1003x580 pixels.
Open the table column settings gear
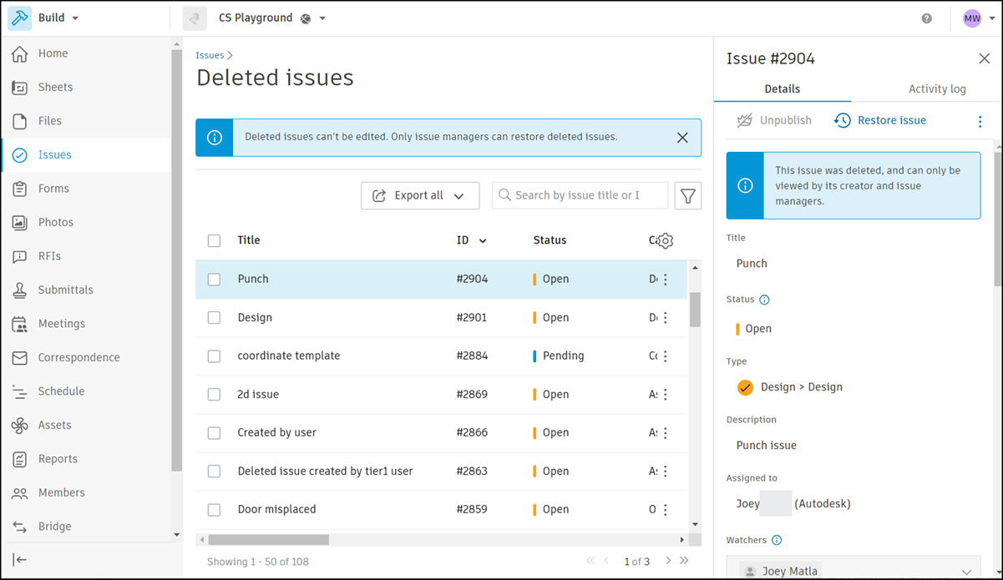click(x=666, y=241)
